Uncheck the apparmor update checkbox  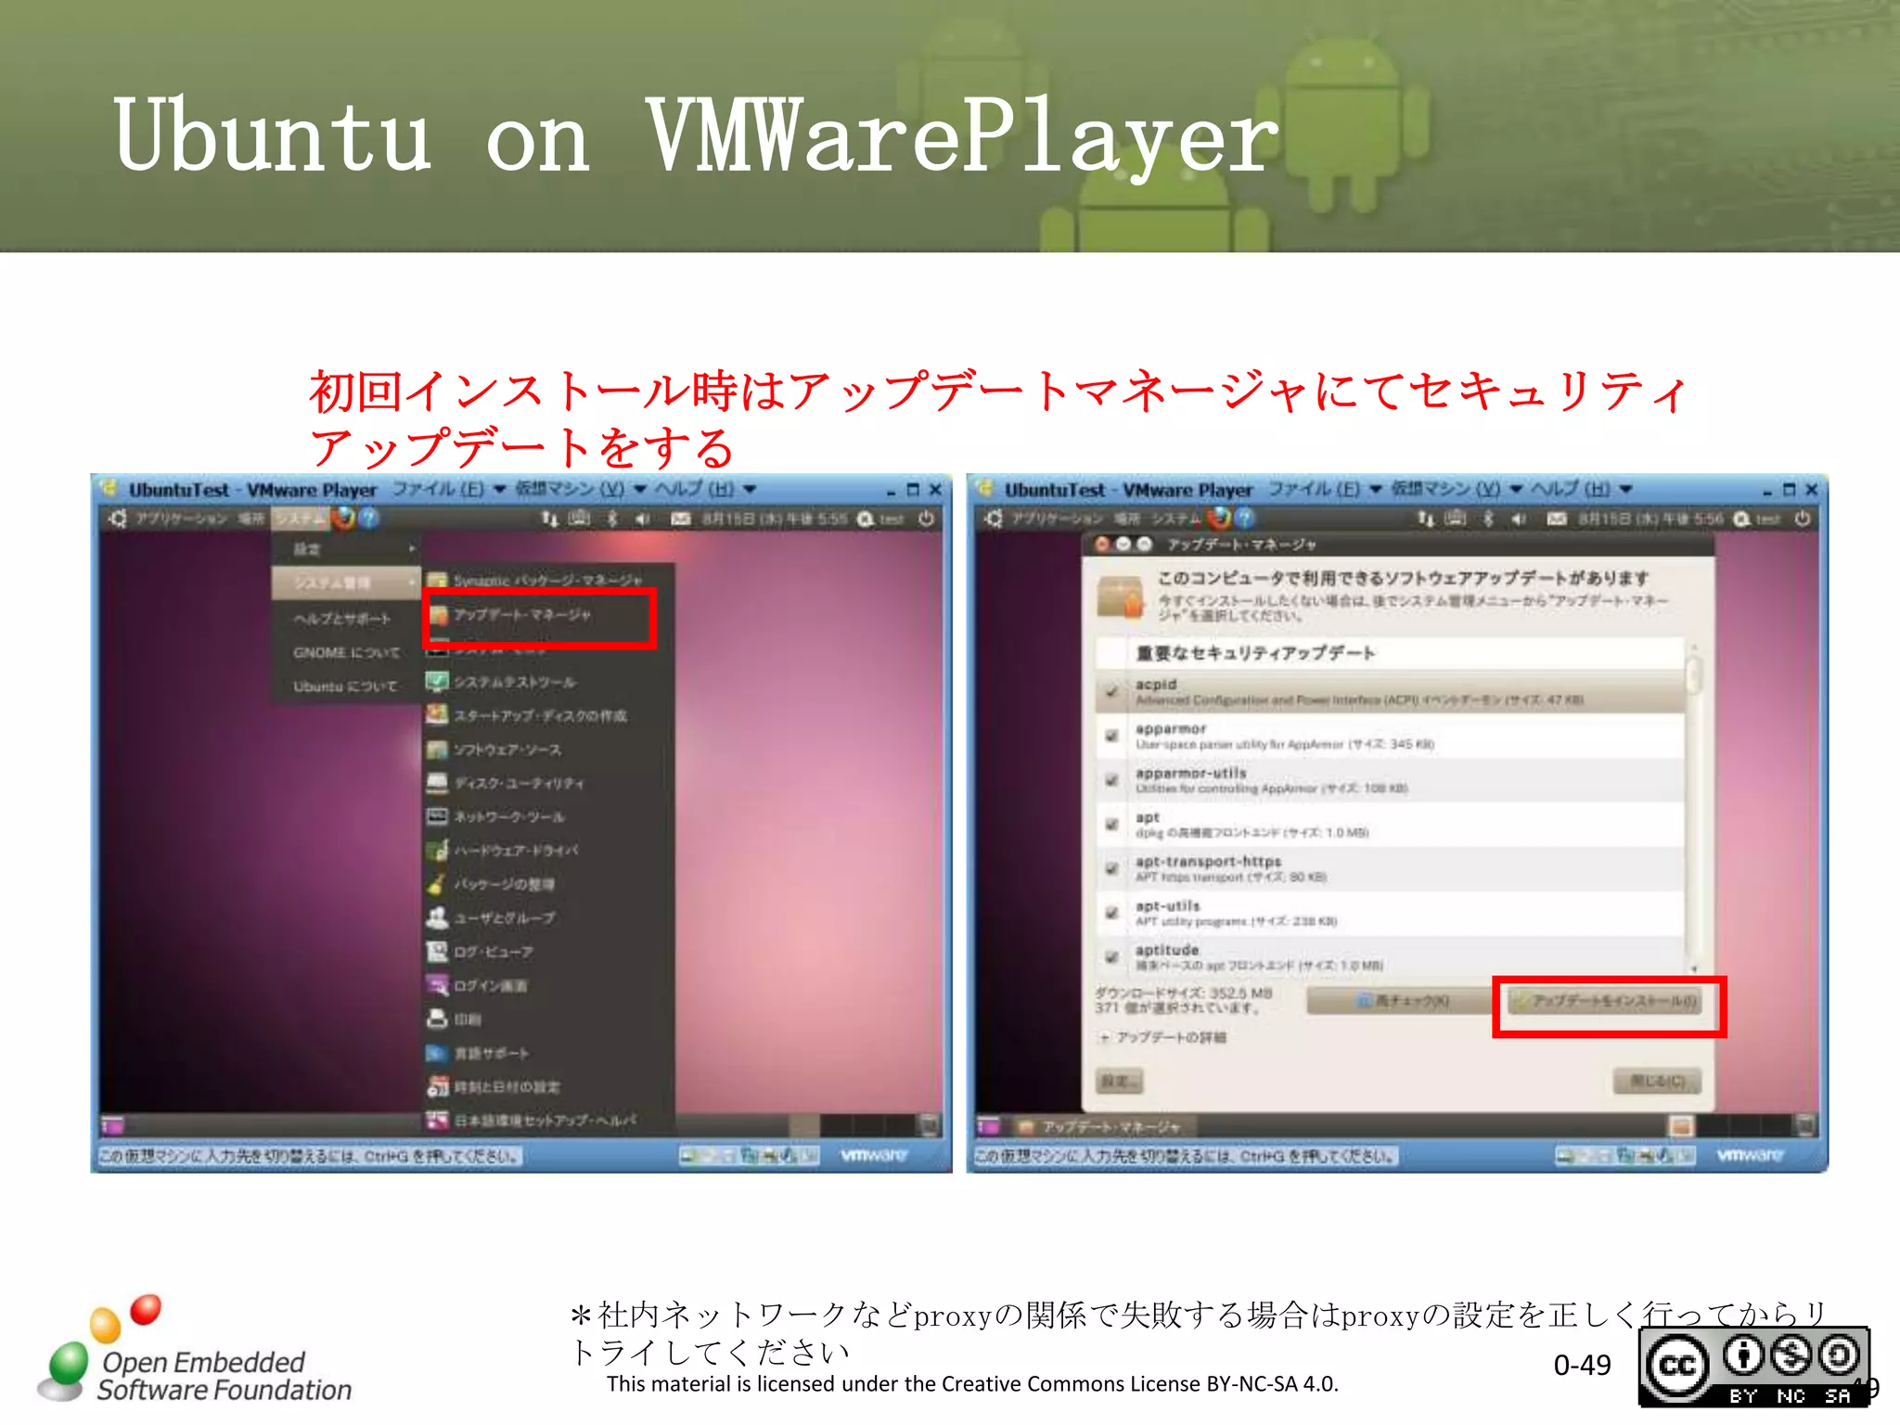(1111, 736)
